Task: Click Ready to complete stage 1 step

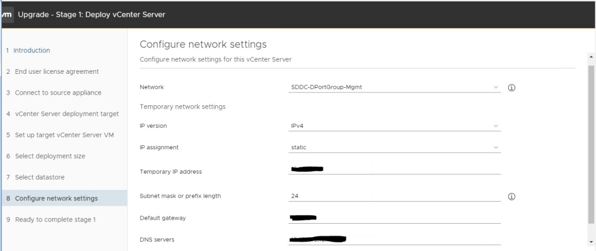Action: point(55,220)
